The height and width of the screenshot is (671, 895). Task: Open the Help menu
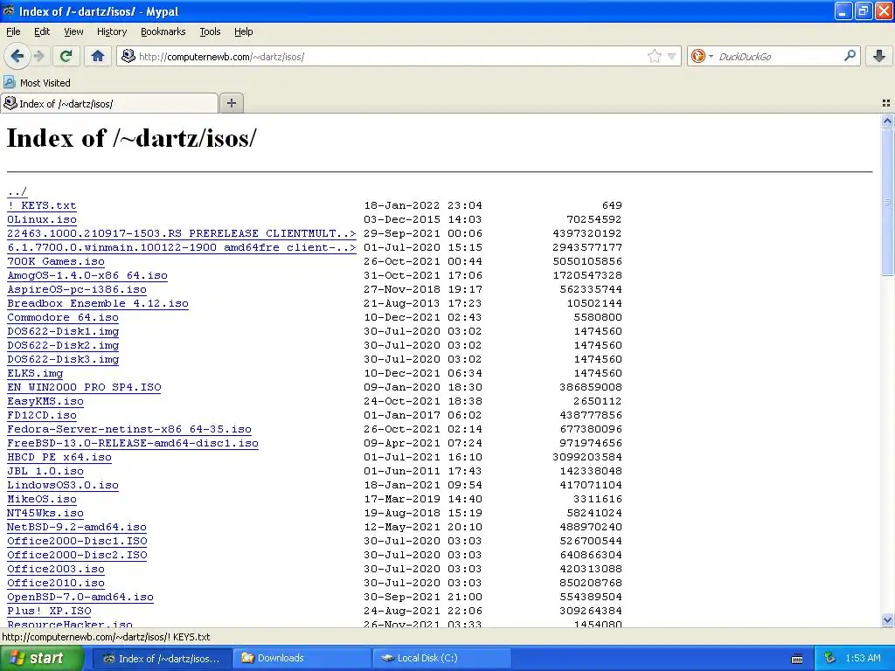[243, 32]
